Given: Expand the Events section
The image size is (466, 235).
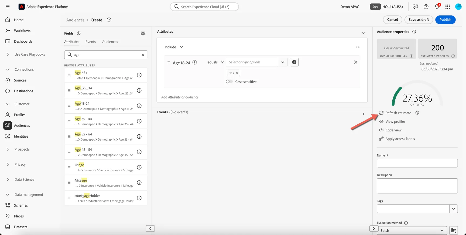Looking at the screenshot, I should [x=364, y=114].
